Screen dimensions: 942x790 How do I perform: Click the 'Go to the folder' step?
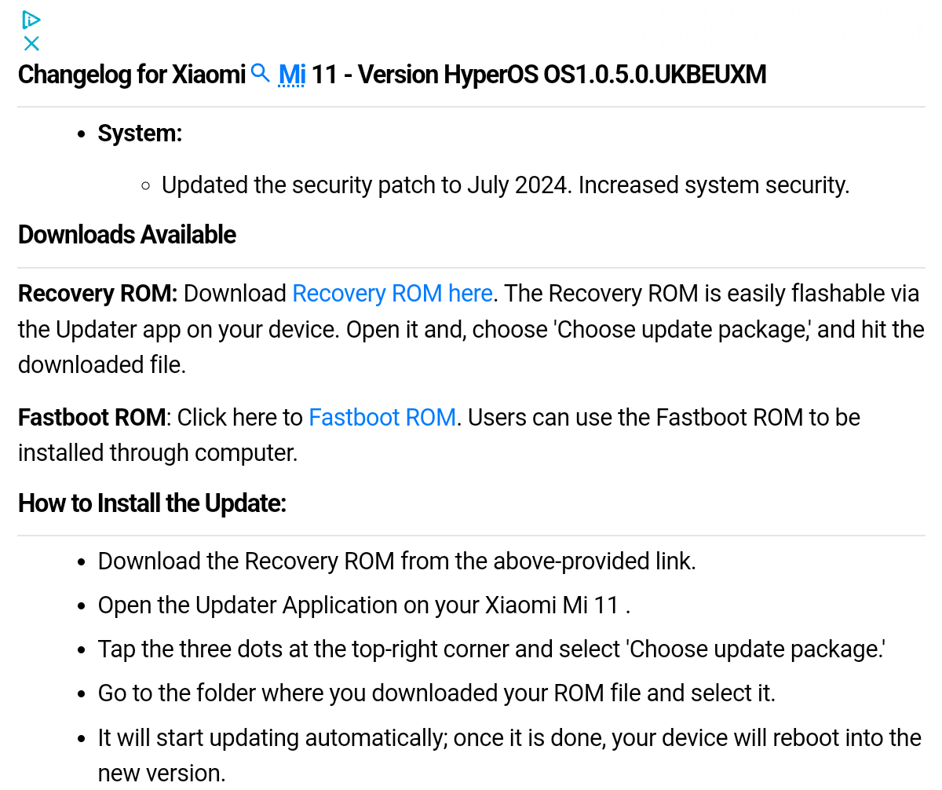coord(436,693)
